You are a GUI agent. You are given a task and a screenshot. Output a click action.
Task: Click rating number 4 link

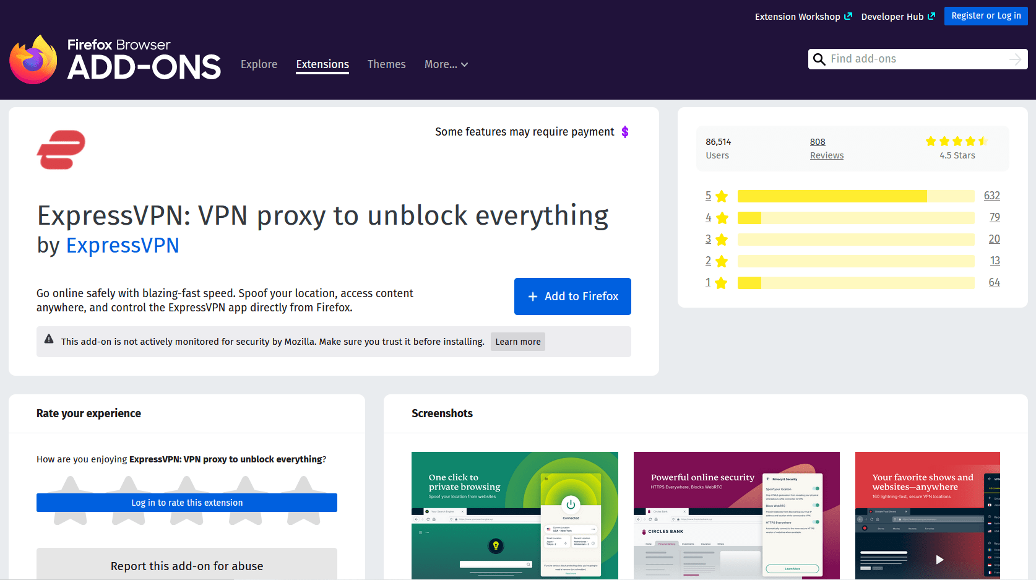708,217
